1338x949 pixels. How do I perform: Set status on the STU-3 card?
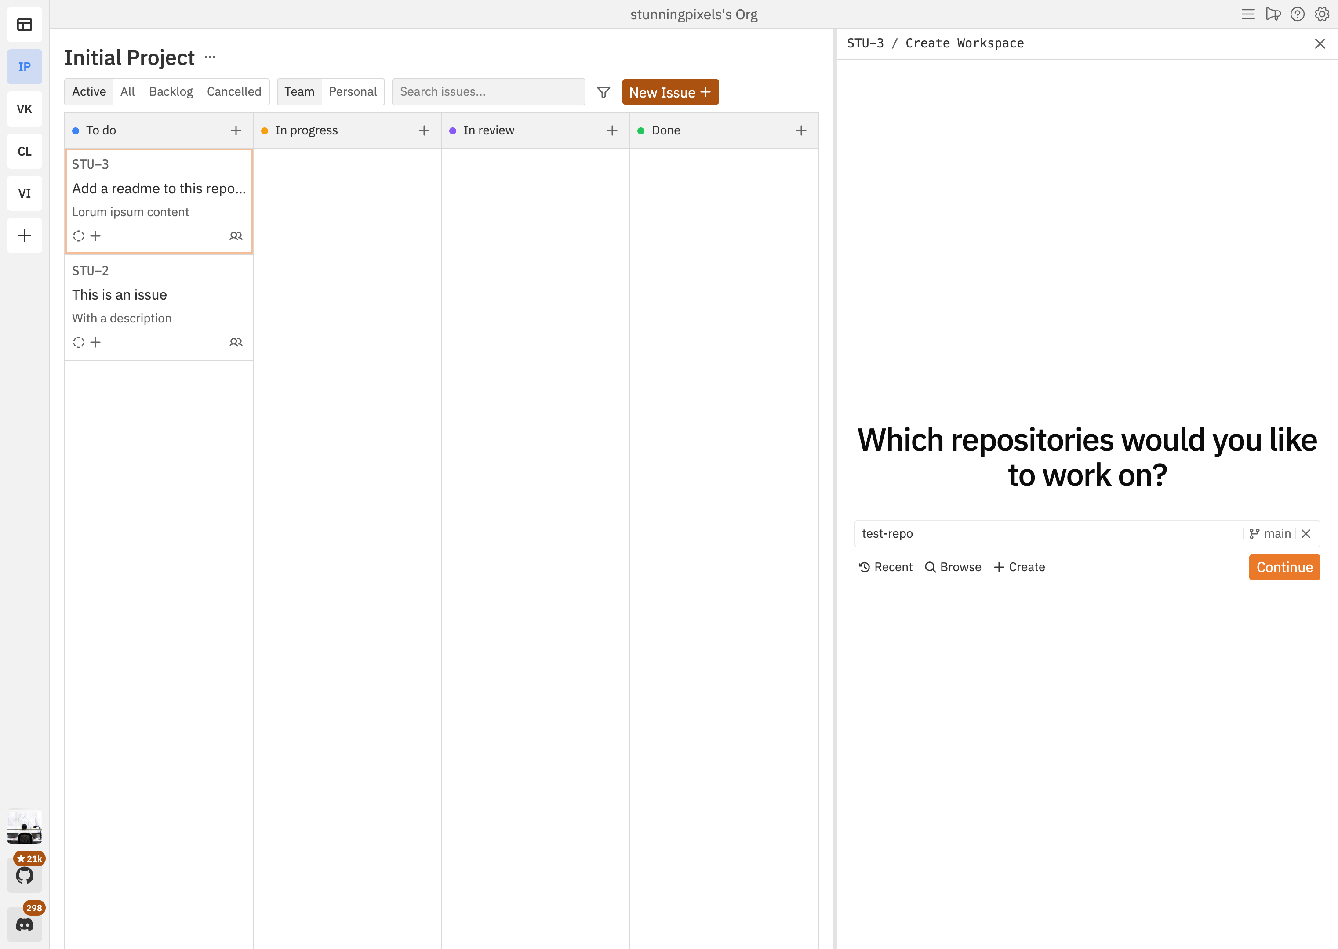pyautogui.click(x=78, y=235)
